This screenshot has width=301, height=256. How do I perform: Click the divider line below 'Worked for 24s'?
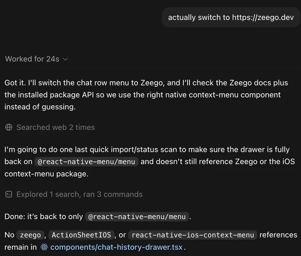click(x=152, y=68)
